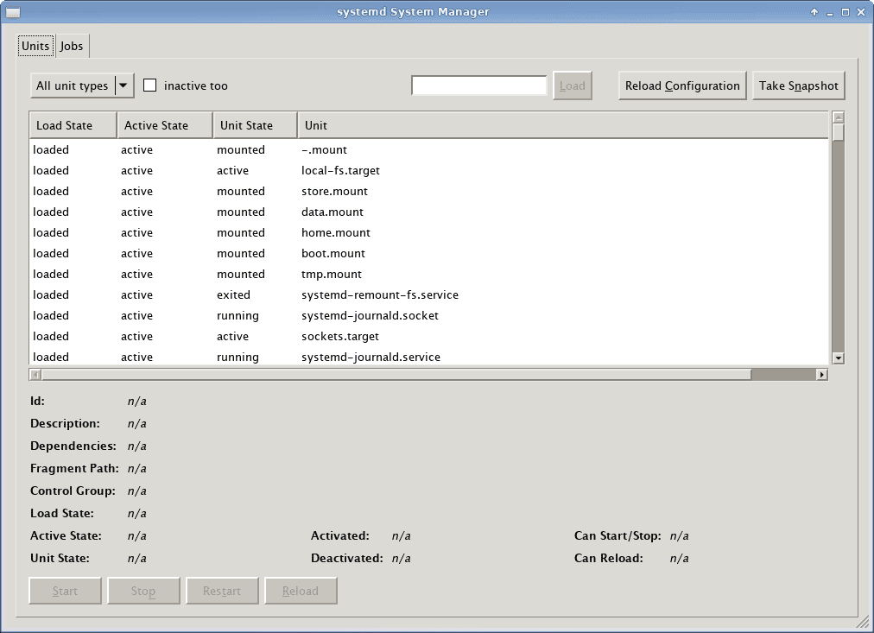Click the horizontal scrollbar thumb

[x=396, y=375]
